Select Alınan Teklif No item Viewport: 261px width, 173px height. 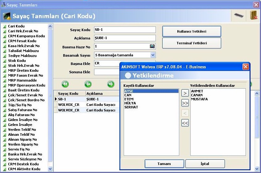click(21, 135)
